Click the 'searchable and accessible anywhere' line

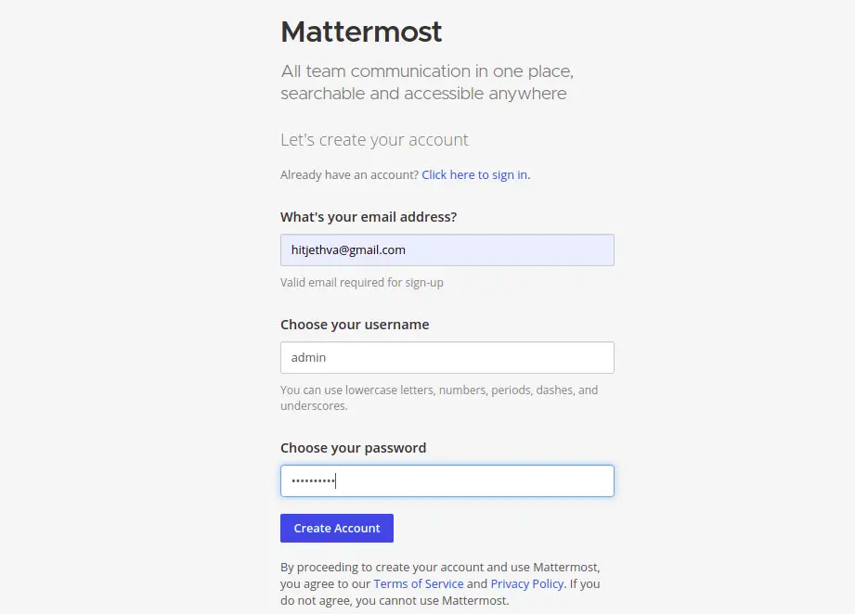tap(423, 93)
